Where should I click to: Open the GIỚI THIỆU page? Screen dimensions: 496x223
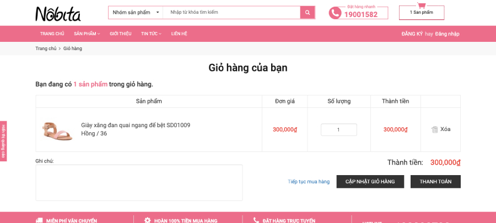click(x=121, y=34)
